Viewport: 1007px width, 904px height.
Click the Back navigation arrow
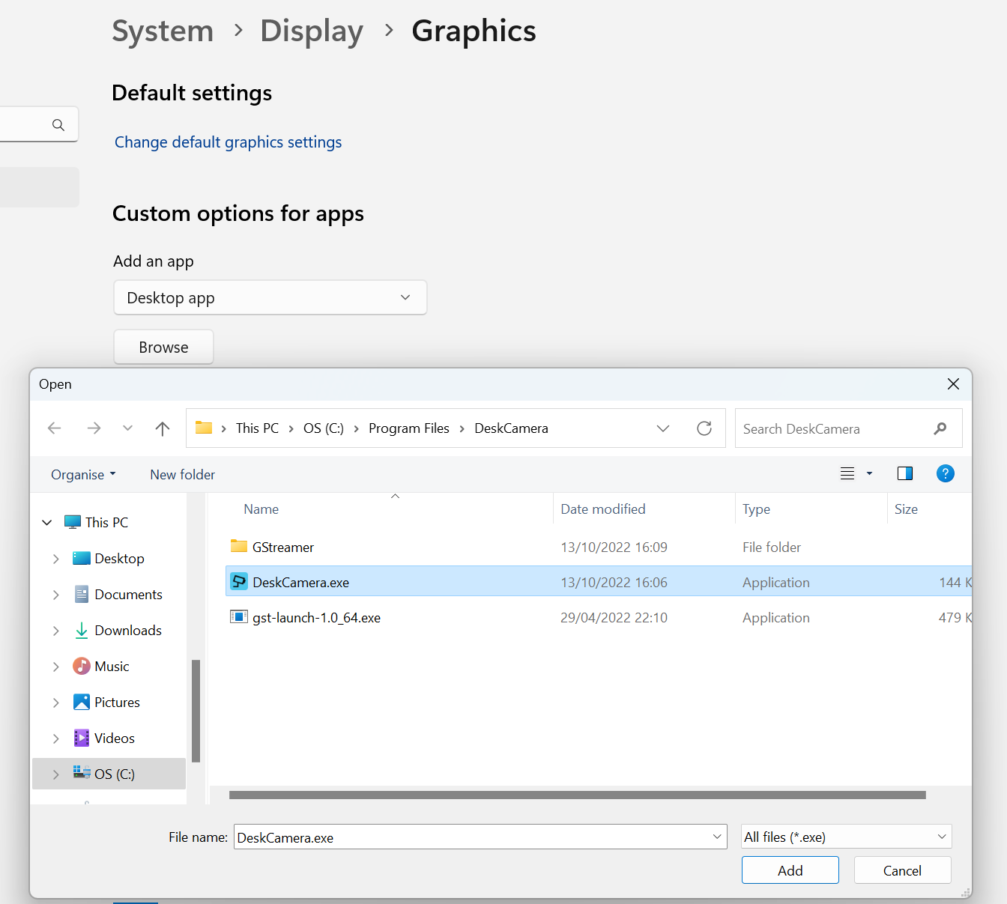tap(54, 428)
